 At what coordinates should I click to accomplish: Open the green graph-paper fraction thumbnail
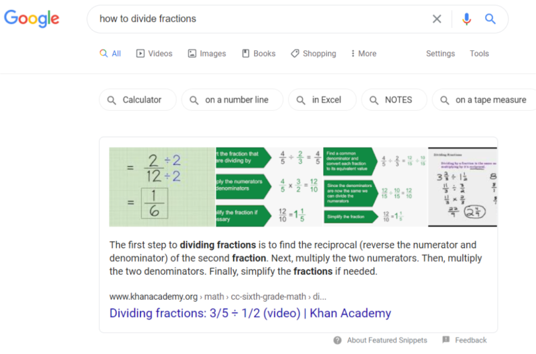(162, 187)
